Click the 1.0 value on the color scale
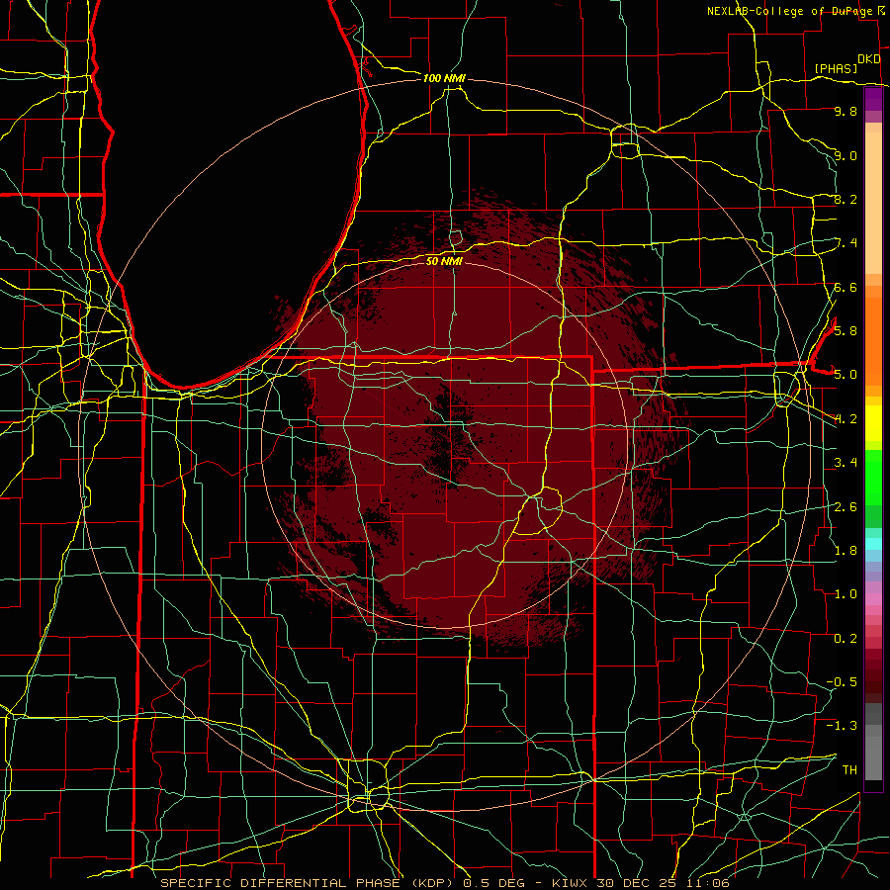The height and width of the screenshot is (890, 890). coord(845,593)
